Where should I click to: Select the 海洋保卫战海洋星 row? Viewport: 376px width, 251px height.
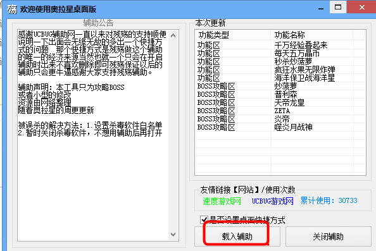pos(280,78)
